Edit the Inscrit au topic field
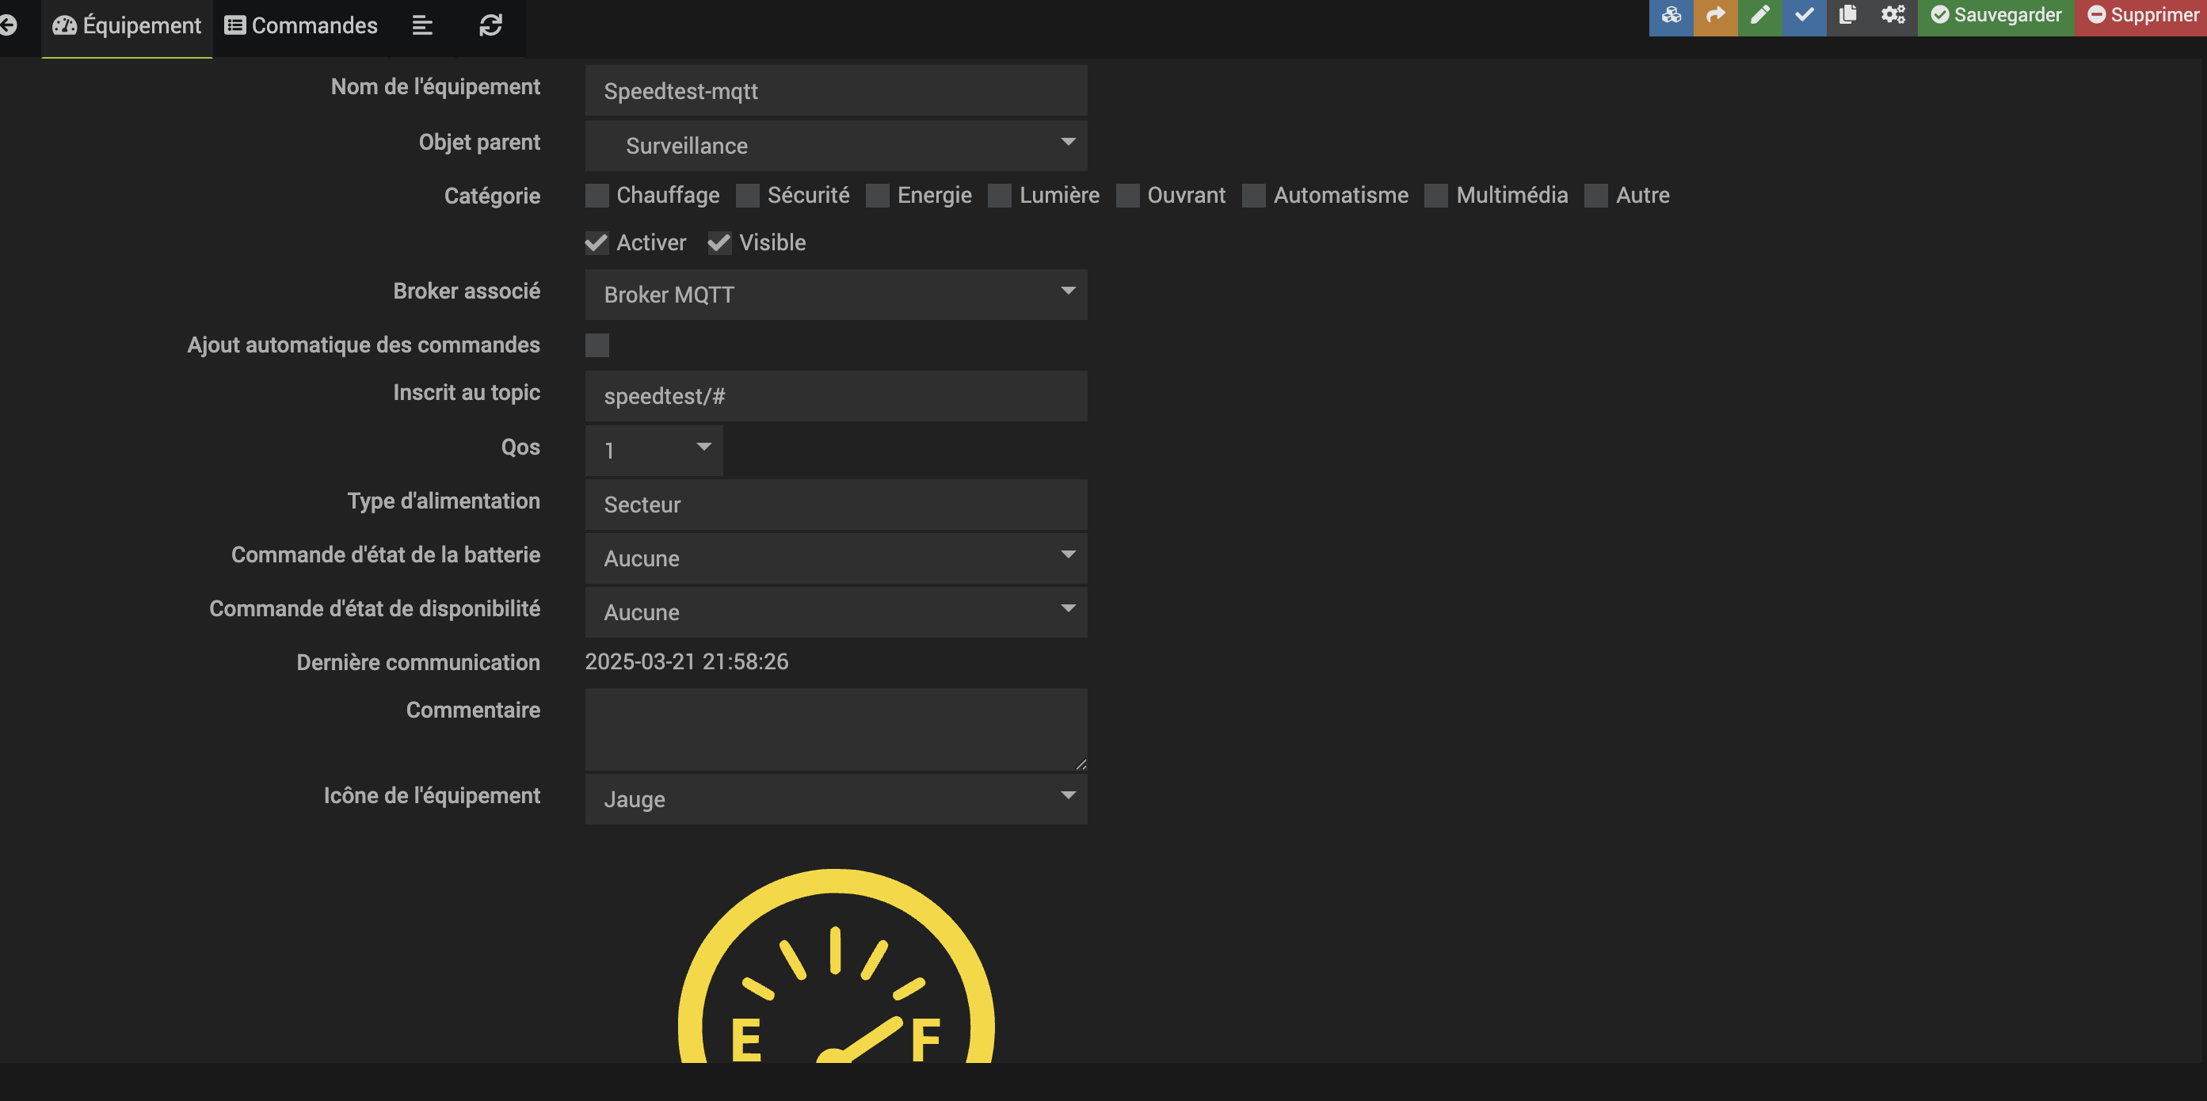2207x1101 pixels. [837, 396]
